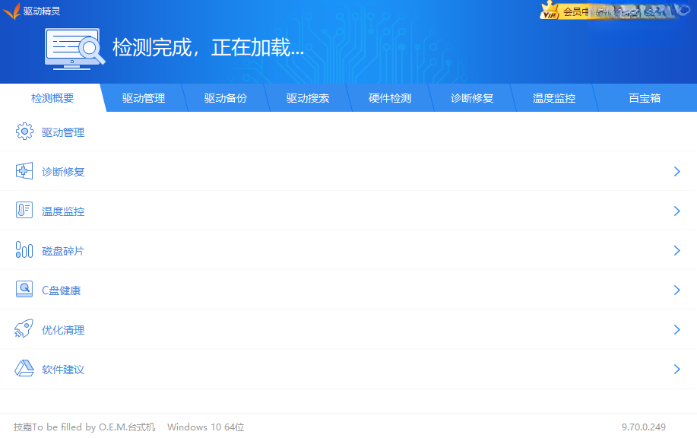Click the 优化清理 list label
This screenshot has height=438, width=697.
63,330
